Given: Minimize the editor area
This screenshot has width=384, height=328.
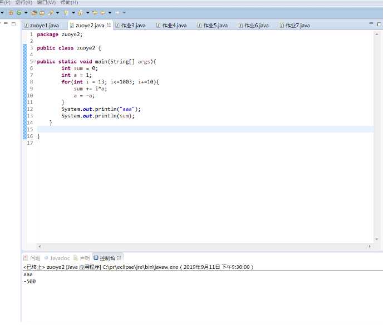Looking at the screenshot, I should [372, 23].
